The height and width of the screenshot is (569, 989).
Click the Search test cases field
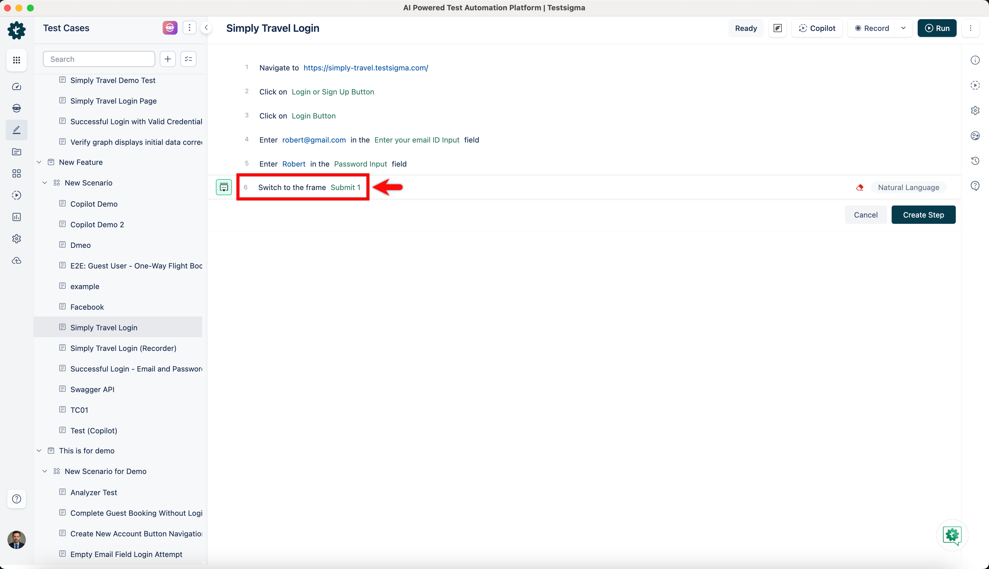point(99,59)
